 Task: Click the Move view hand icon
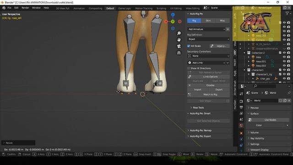click(179, 40)
